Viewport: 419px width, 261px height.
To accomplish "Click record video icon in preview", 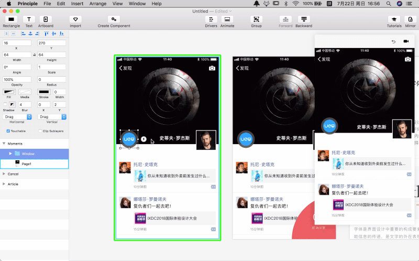I will 406,41.
